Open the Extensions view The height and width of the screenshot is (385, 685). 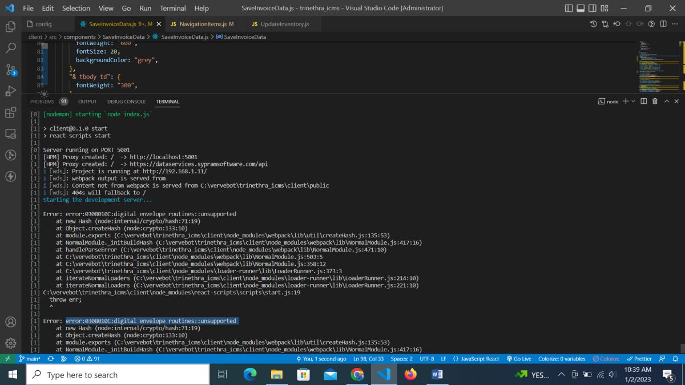tap(10, 112)
